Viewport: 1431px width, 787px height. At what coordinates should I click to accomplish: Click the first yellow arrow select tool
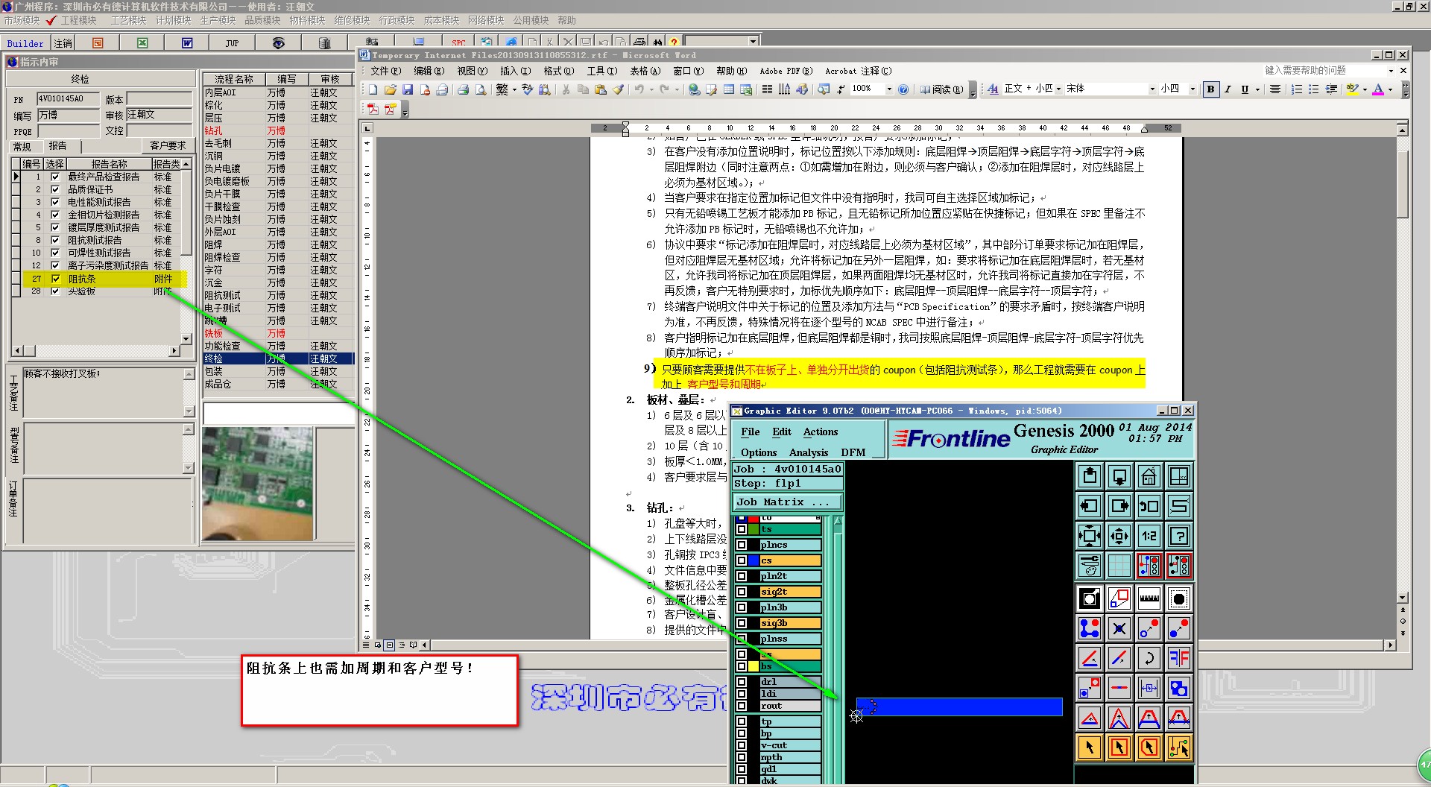[x=1090, y=748]
